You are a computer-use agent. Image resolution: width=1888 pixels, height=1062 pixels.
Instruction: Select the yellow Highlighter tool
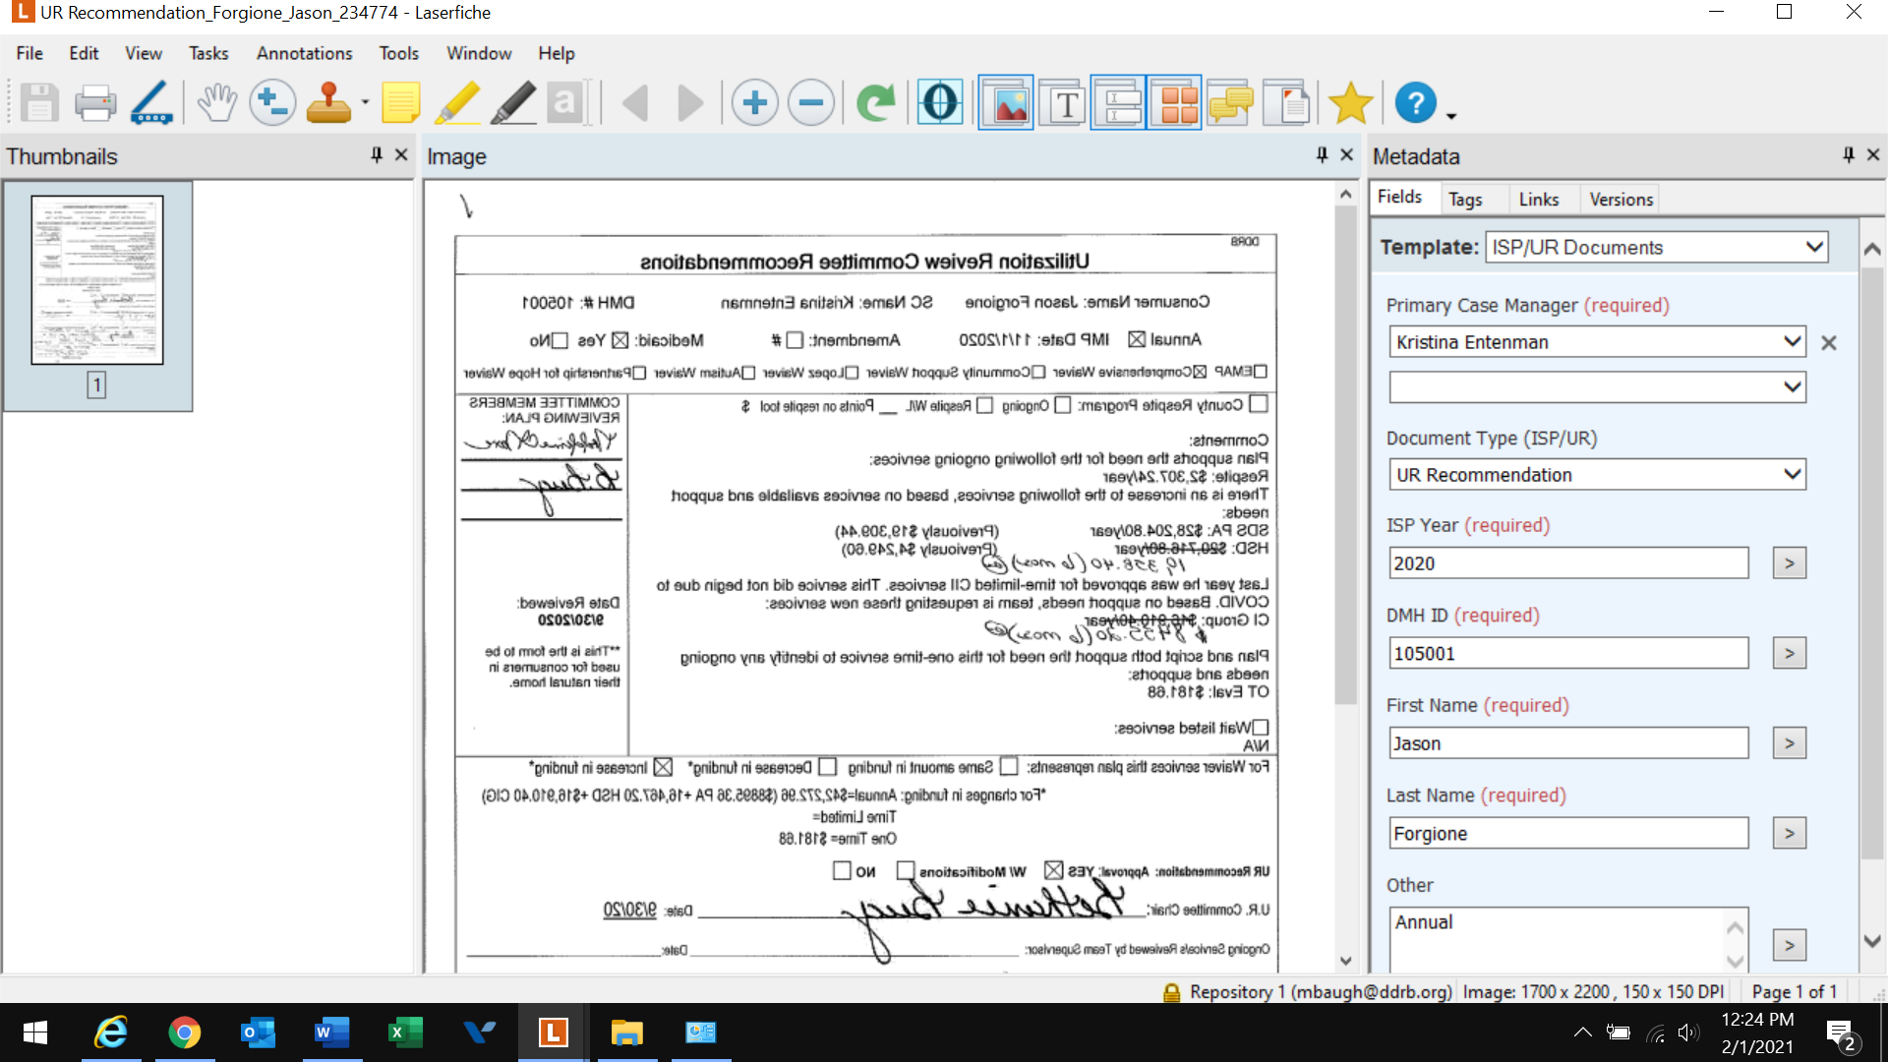click(456, 102)
